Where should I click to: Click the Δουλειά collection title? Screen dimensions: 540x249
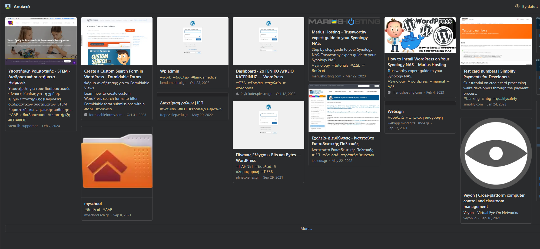(x=22, y=6)
